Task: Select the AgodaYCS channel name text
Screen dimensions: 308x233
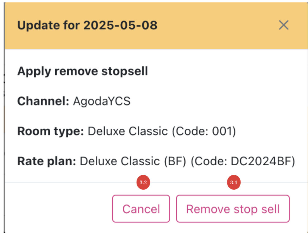Action: tap(102, 101)
